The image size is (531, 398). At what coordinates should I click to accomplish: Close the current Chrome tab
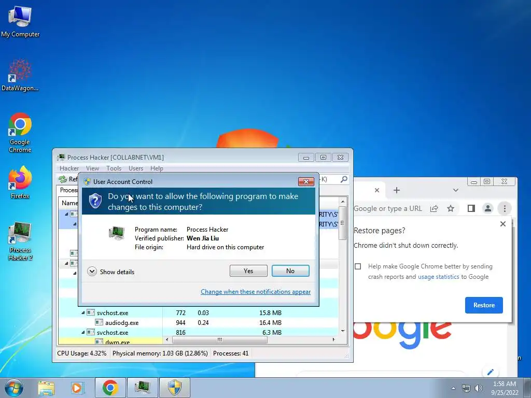pyautogui.click(x=377, y=190)
